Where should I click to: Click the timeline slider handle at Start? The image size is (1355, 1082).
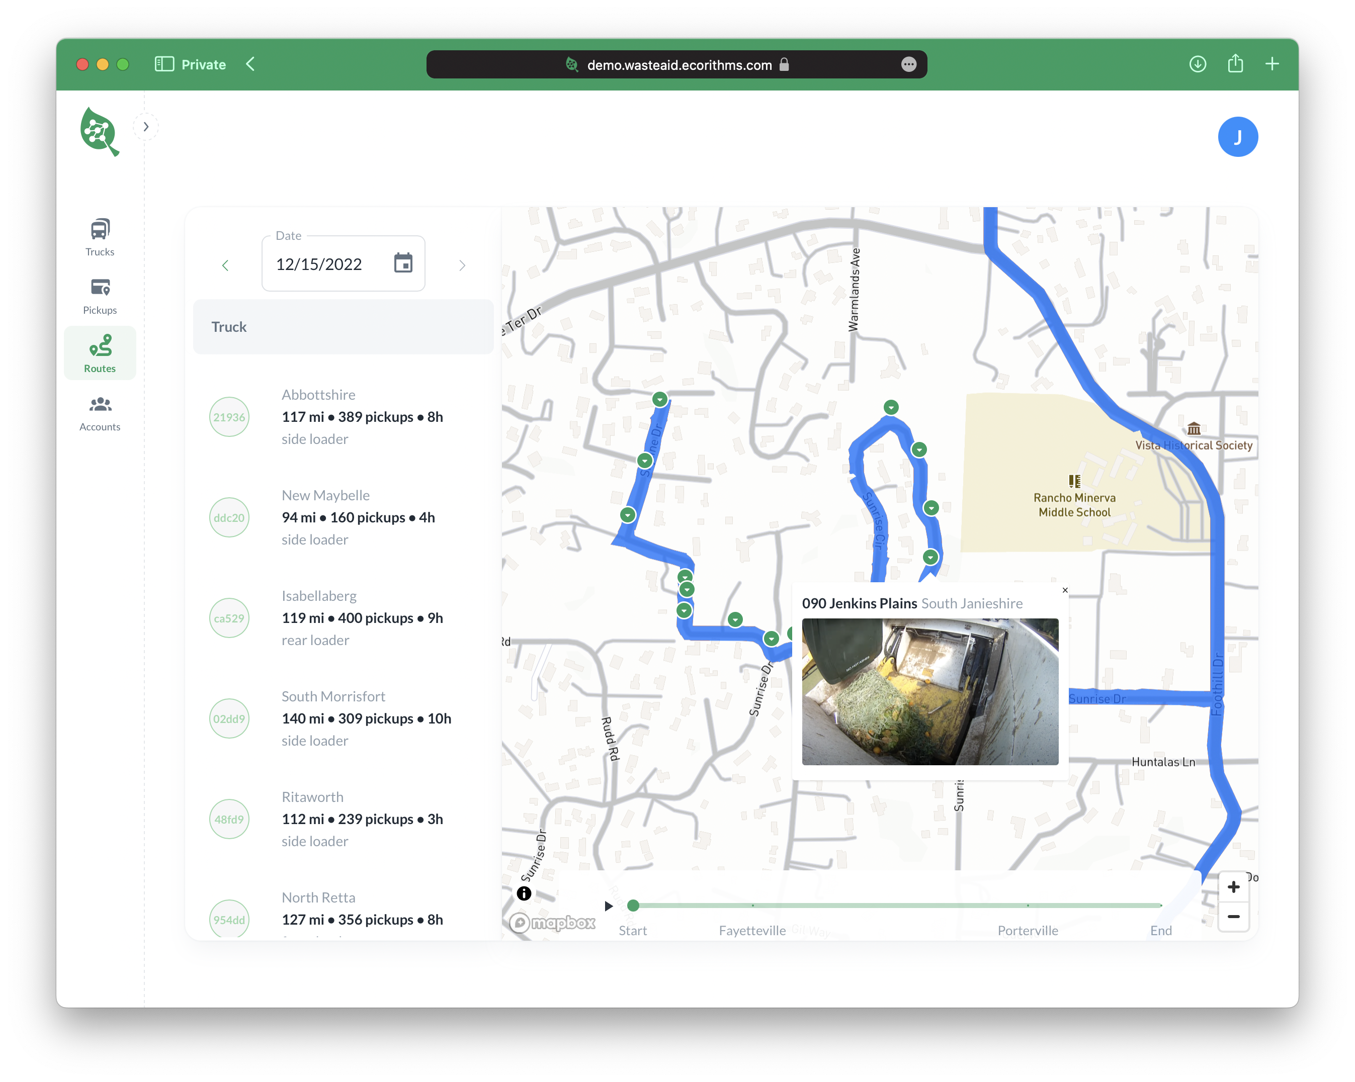(x=633, y=906)
